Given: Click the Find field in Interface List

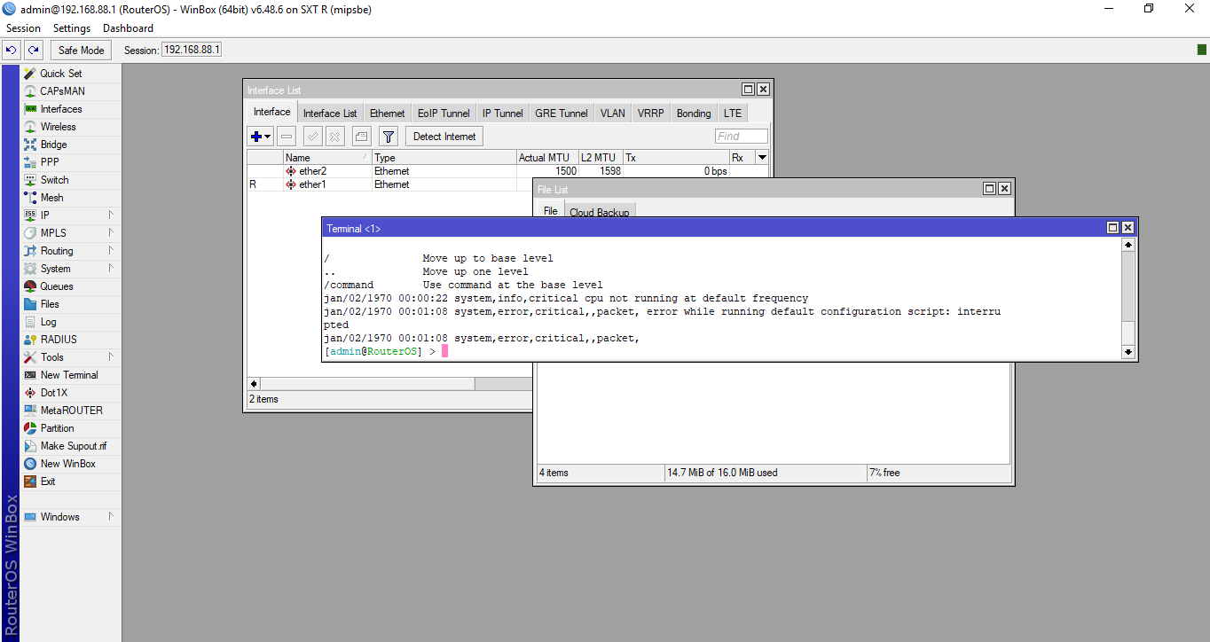Looking at the screenshot, I should coord(742,137).
